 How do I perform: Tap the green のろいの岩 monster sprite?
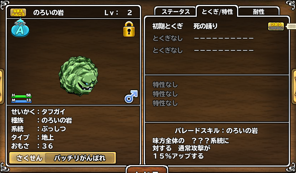78,76
